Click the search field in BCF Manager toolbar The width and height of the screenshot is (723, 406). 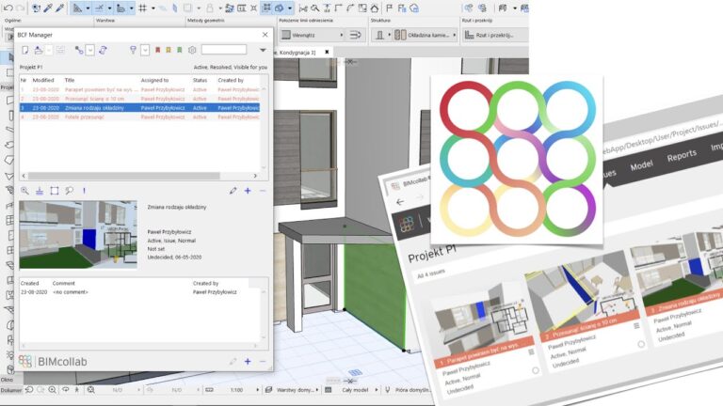[224, 50]
